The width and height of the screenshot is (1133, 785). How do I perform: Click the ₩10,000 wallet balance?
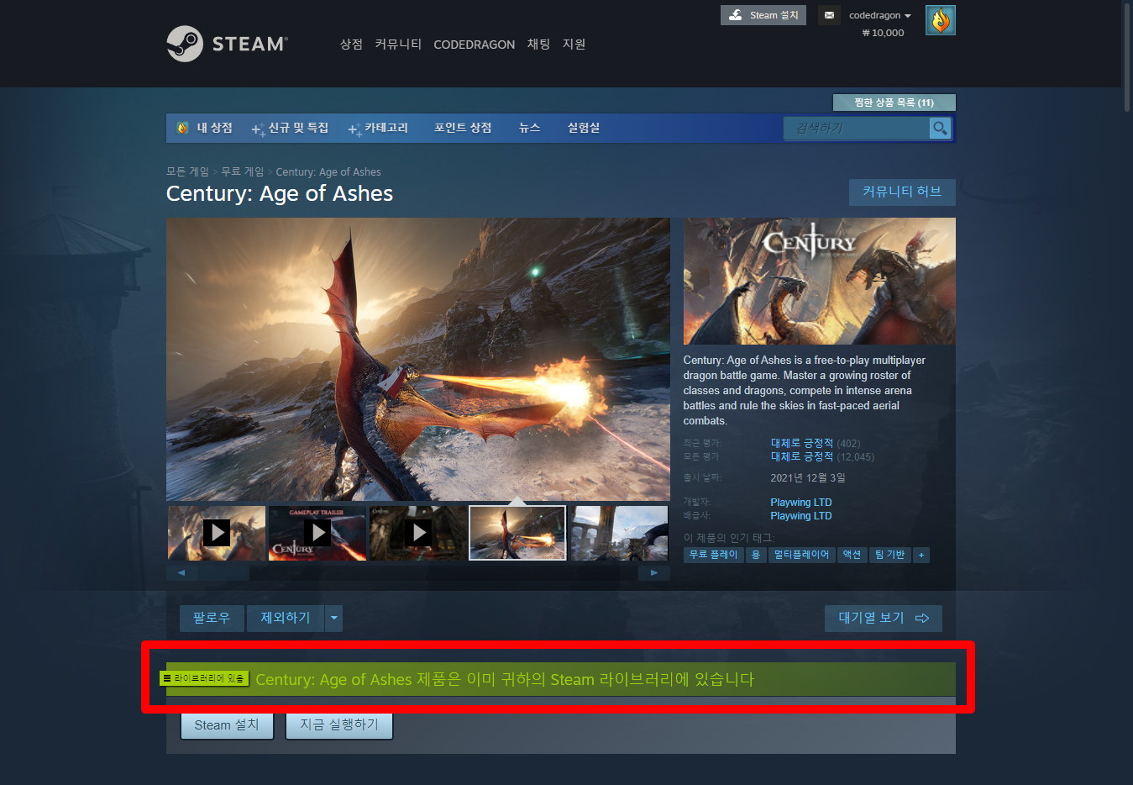pyautogui.click(x=883, y=33)
